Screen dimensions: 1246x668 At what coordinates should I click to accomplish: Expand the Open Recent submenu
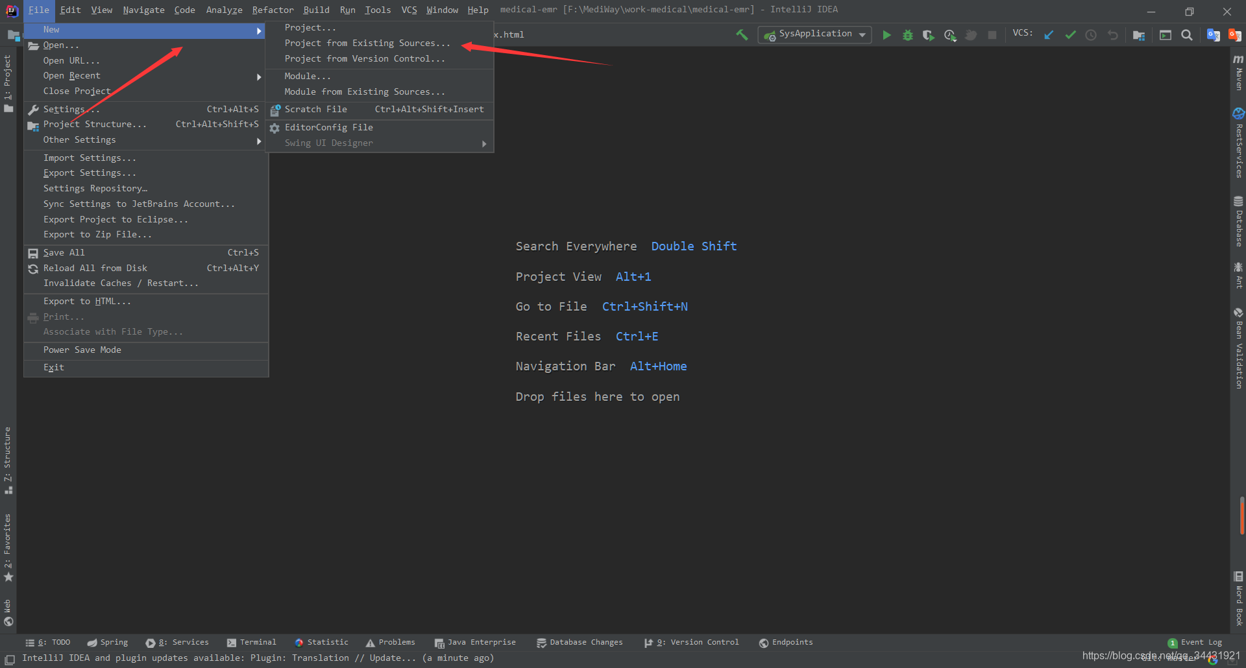tap(146, 76)
